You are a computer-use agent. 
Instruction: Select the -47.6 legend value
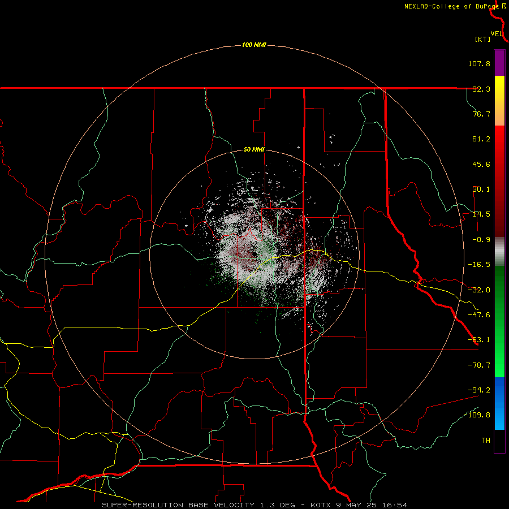pyautogui.click(x=479, y=315)
